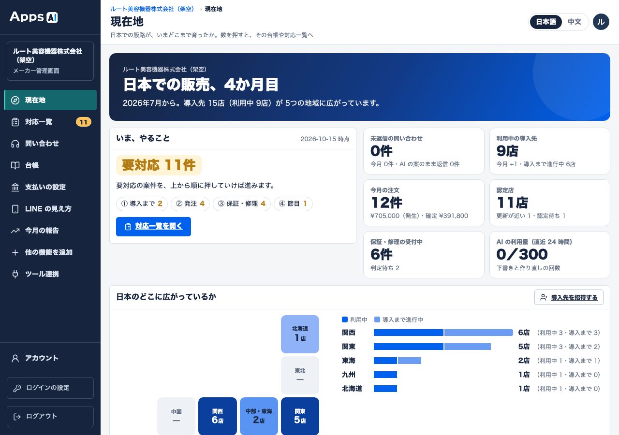
Task: Click the 要対応 11件 badge
Action: point(159,165)
